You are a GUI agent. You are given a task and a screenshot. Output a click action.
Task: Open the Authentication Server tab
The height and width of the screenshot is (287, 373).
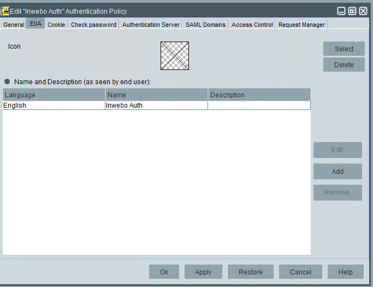[151, 25]
